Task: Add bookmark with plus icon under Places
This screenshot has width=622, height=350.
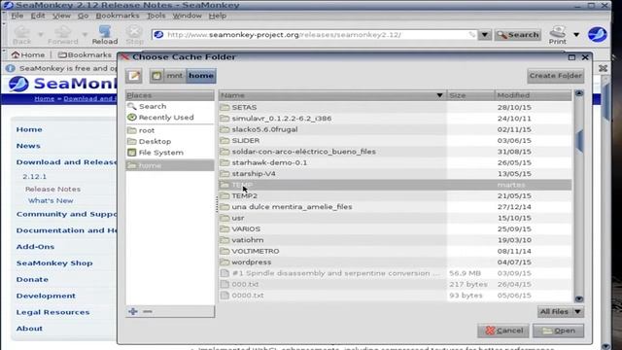Action: click(133, 311)
